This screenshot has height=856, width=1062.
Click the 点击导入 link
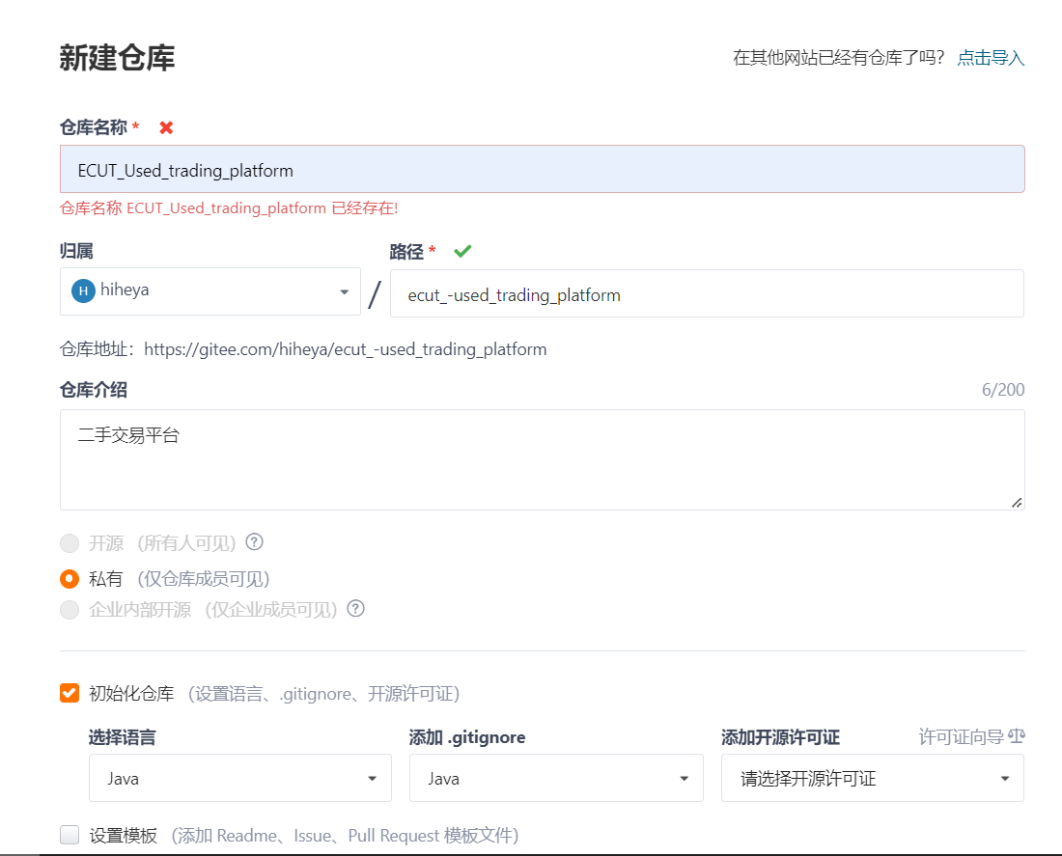990,57
